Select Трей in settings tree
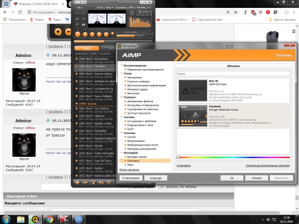Viewport: 299px width, 224px height. point(130,129)
